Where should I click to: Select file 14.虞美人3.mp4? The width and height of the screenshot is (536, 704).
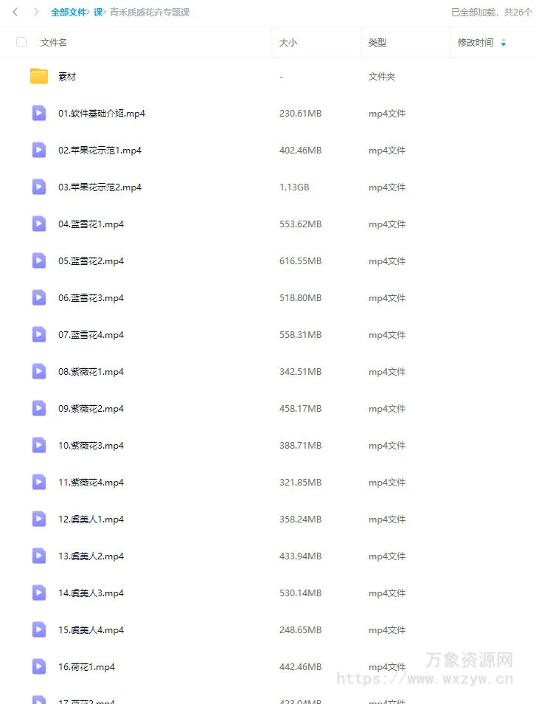click(91, 593)
